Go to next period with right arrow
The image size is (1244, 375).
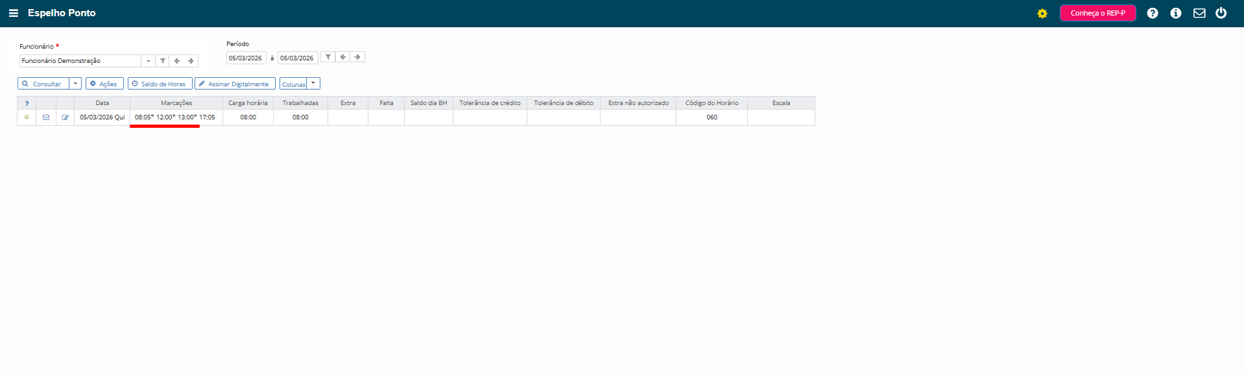pyautogui.click(x=357, y=57)
